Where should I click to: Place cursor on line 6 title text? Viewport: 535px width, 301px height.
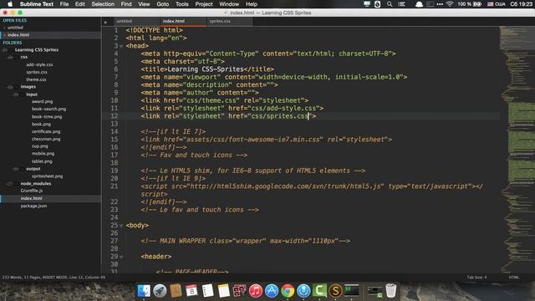(206, 69)
